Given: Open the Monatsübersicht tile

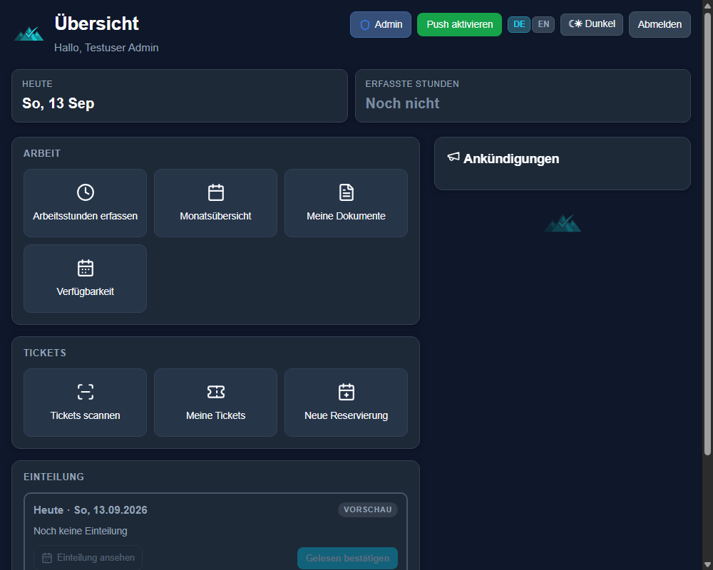Looking at the screenshot, I should point(215,203).
